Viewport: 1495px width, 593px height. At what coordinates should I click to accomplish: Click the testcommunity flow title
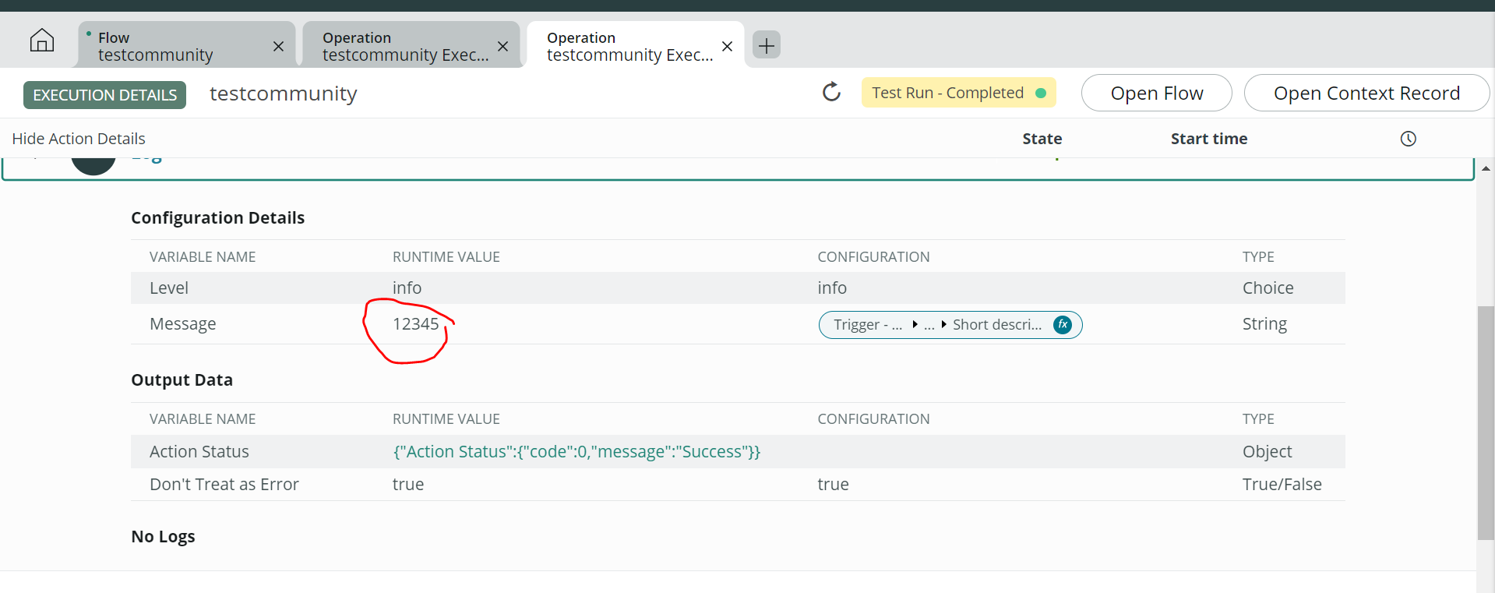pos(284,94)
